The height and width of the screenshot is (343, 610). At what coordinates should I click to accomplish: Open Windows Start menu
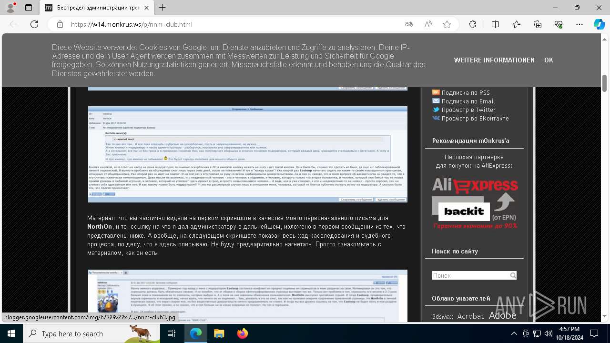tap(11, 333)
